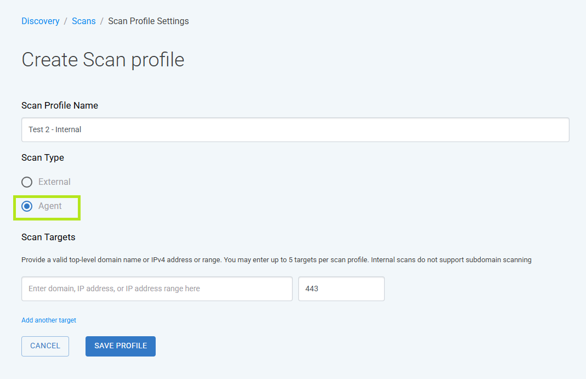Click the scan targets help description text
Viewport: 586px width, 379px height.
pos(277,260)
